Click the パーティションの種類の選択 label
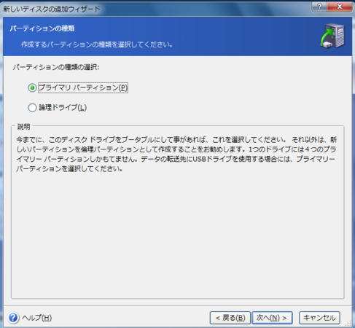Screen dimensions: 355x328 (56, 67)
